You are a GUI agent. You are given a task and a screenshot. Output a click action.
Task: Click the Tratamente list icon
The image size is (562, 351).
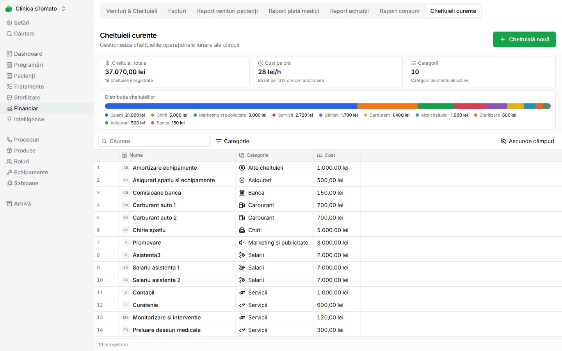[9, 87]
